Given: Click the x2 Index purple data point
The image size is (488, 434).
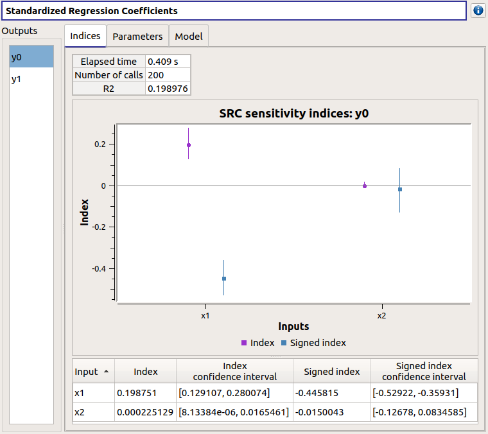Looking at the screenshot, I should coord(365,186).
